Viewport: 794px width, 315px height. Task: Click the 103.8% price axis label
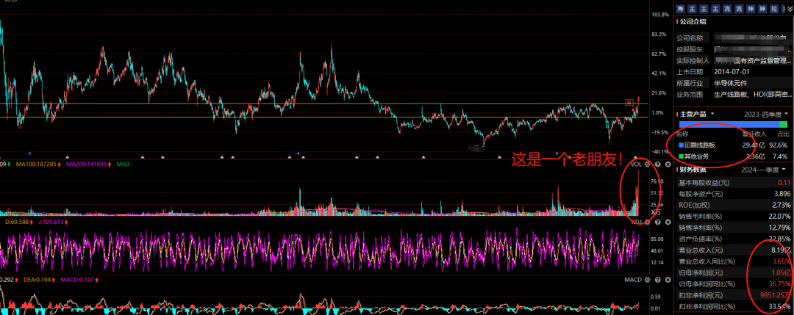pyautogui.click(x=660, y=15)
